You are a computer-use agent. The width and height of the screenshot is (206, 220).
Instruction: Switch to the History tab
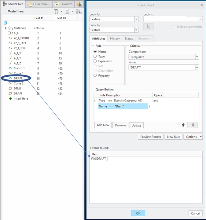(115, 38)
